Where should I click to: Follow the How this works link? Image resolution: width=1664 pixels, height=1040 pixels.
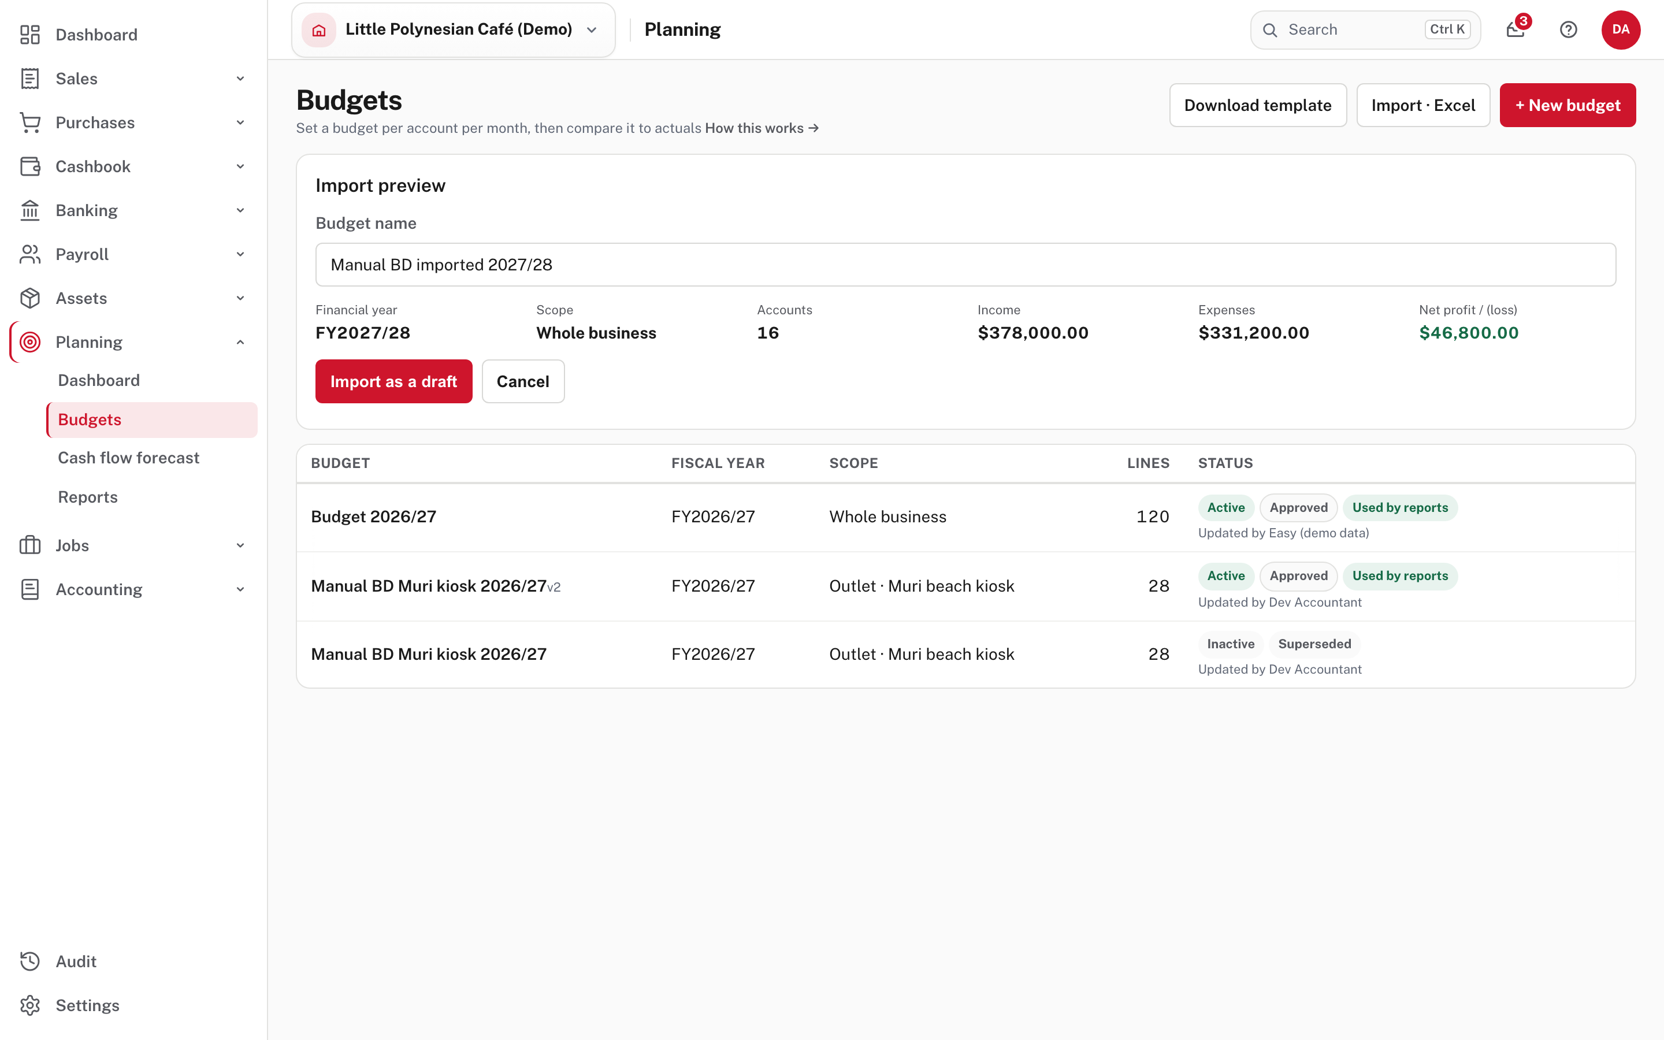click(x=761, y=129)
